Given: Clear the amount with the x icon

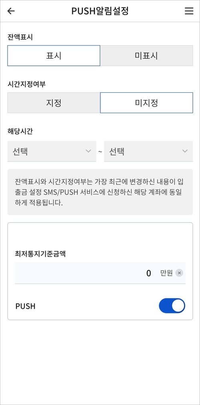Looking at the screenshot, I should 180,273.
